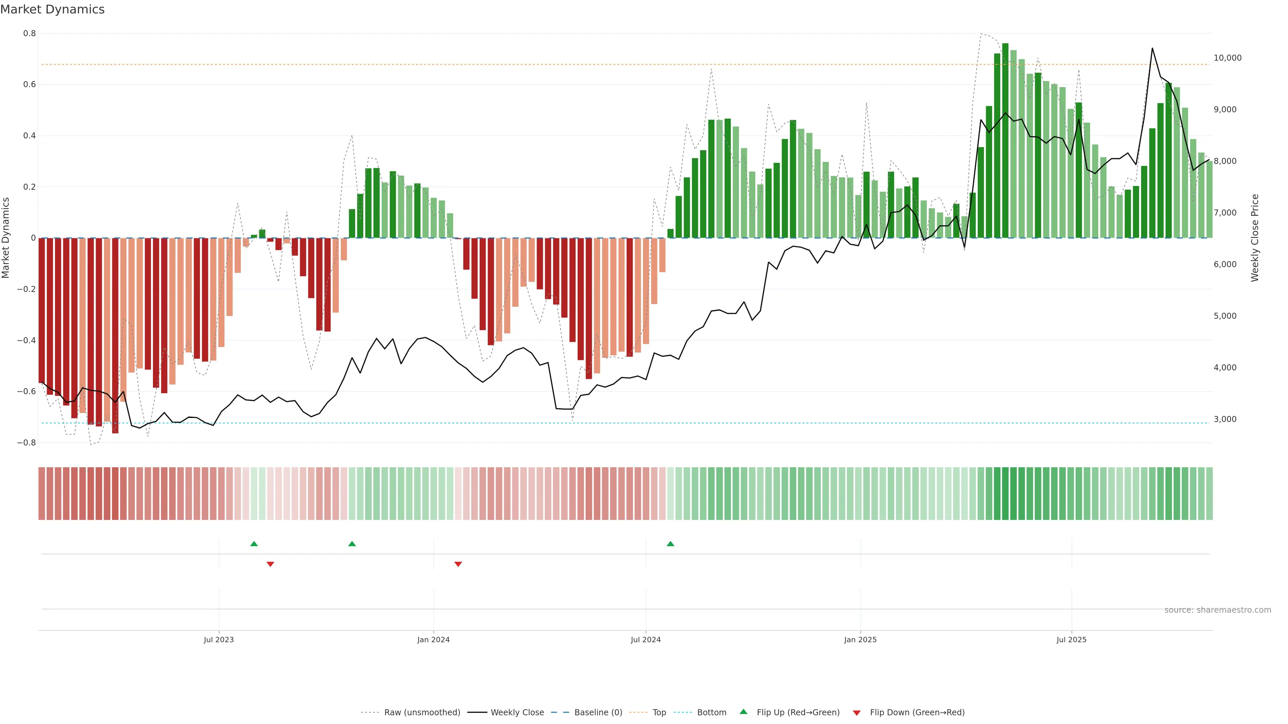Hide the Bottom threshold legend item
Image resolution: width=1288 pixels, height=724 pixels.
[711, 713]
